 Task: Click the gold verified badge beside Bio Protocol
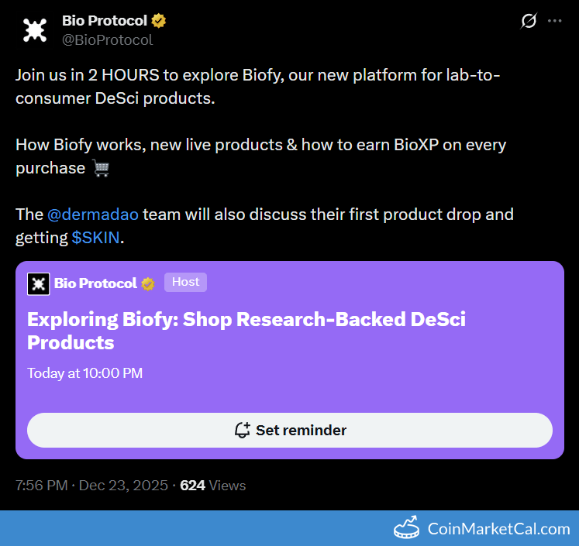[159, 21]
